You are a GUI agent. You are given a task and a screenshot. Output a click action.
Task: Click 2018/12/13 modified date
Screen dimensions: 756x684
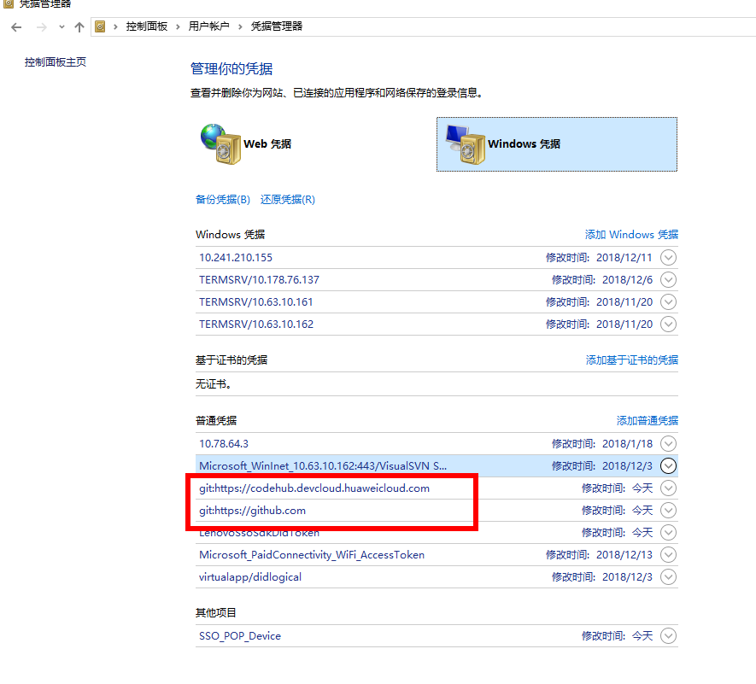[x=624, y=555]
